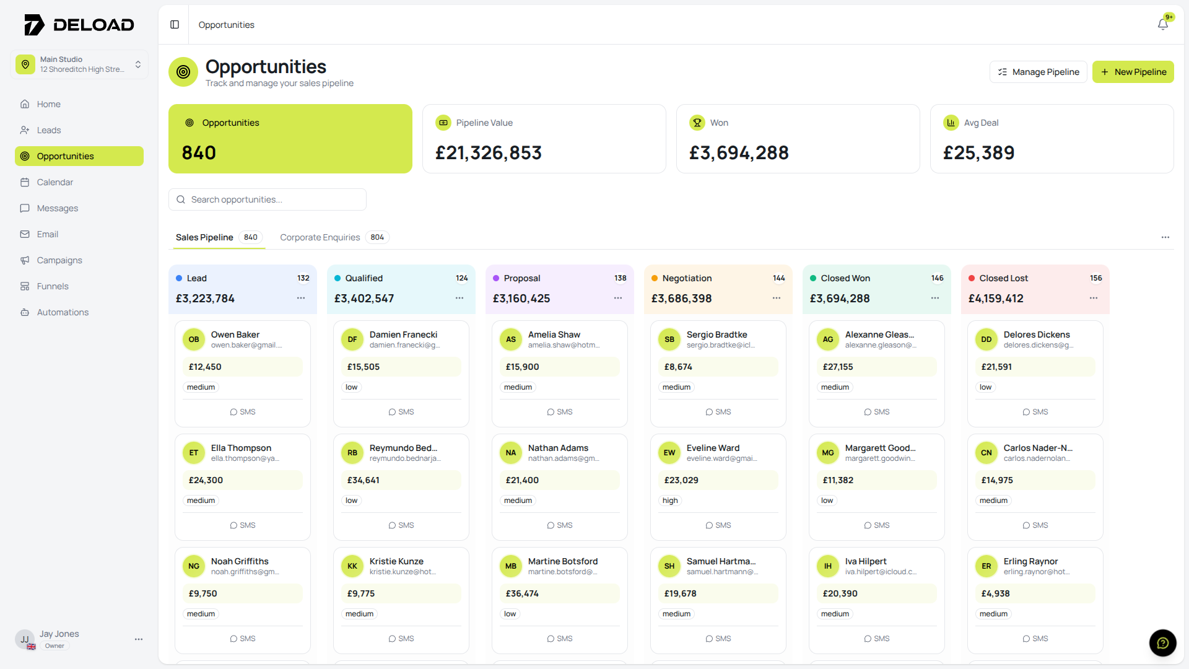
Task: Click the Messages sidebar icon
Action: click(x=25, y=208)
